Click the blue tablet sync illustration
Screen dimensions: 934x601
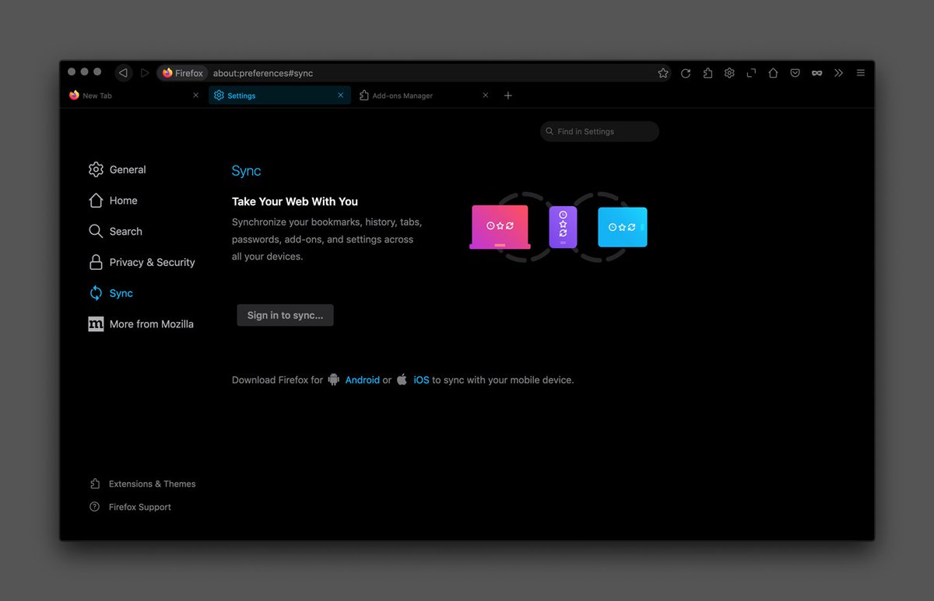click(x=623, y=227)
